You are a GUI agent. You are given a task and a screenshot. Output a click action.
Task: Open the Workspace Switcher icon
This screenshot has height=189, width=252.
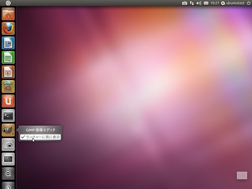[8, 159]
